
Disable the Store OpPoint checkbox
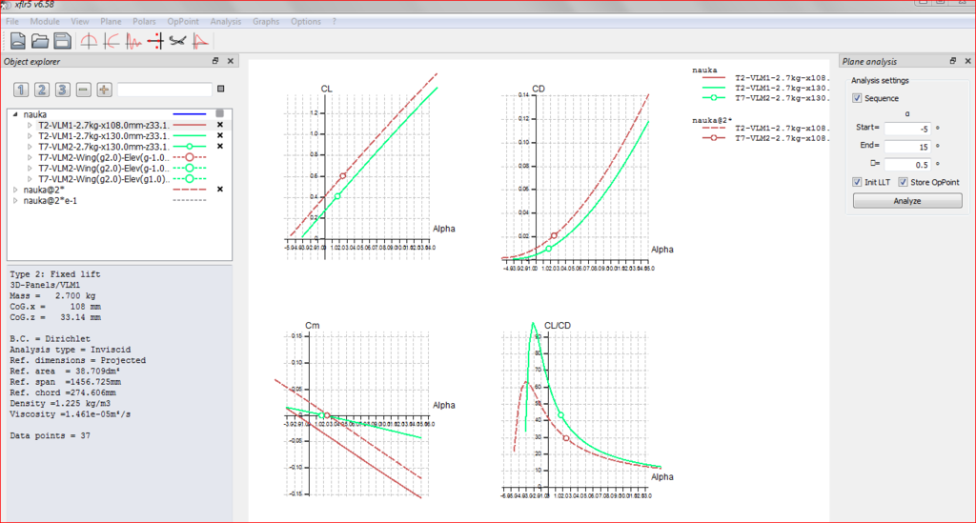903,182
